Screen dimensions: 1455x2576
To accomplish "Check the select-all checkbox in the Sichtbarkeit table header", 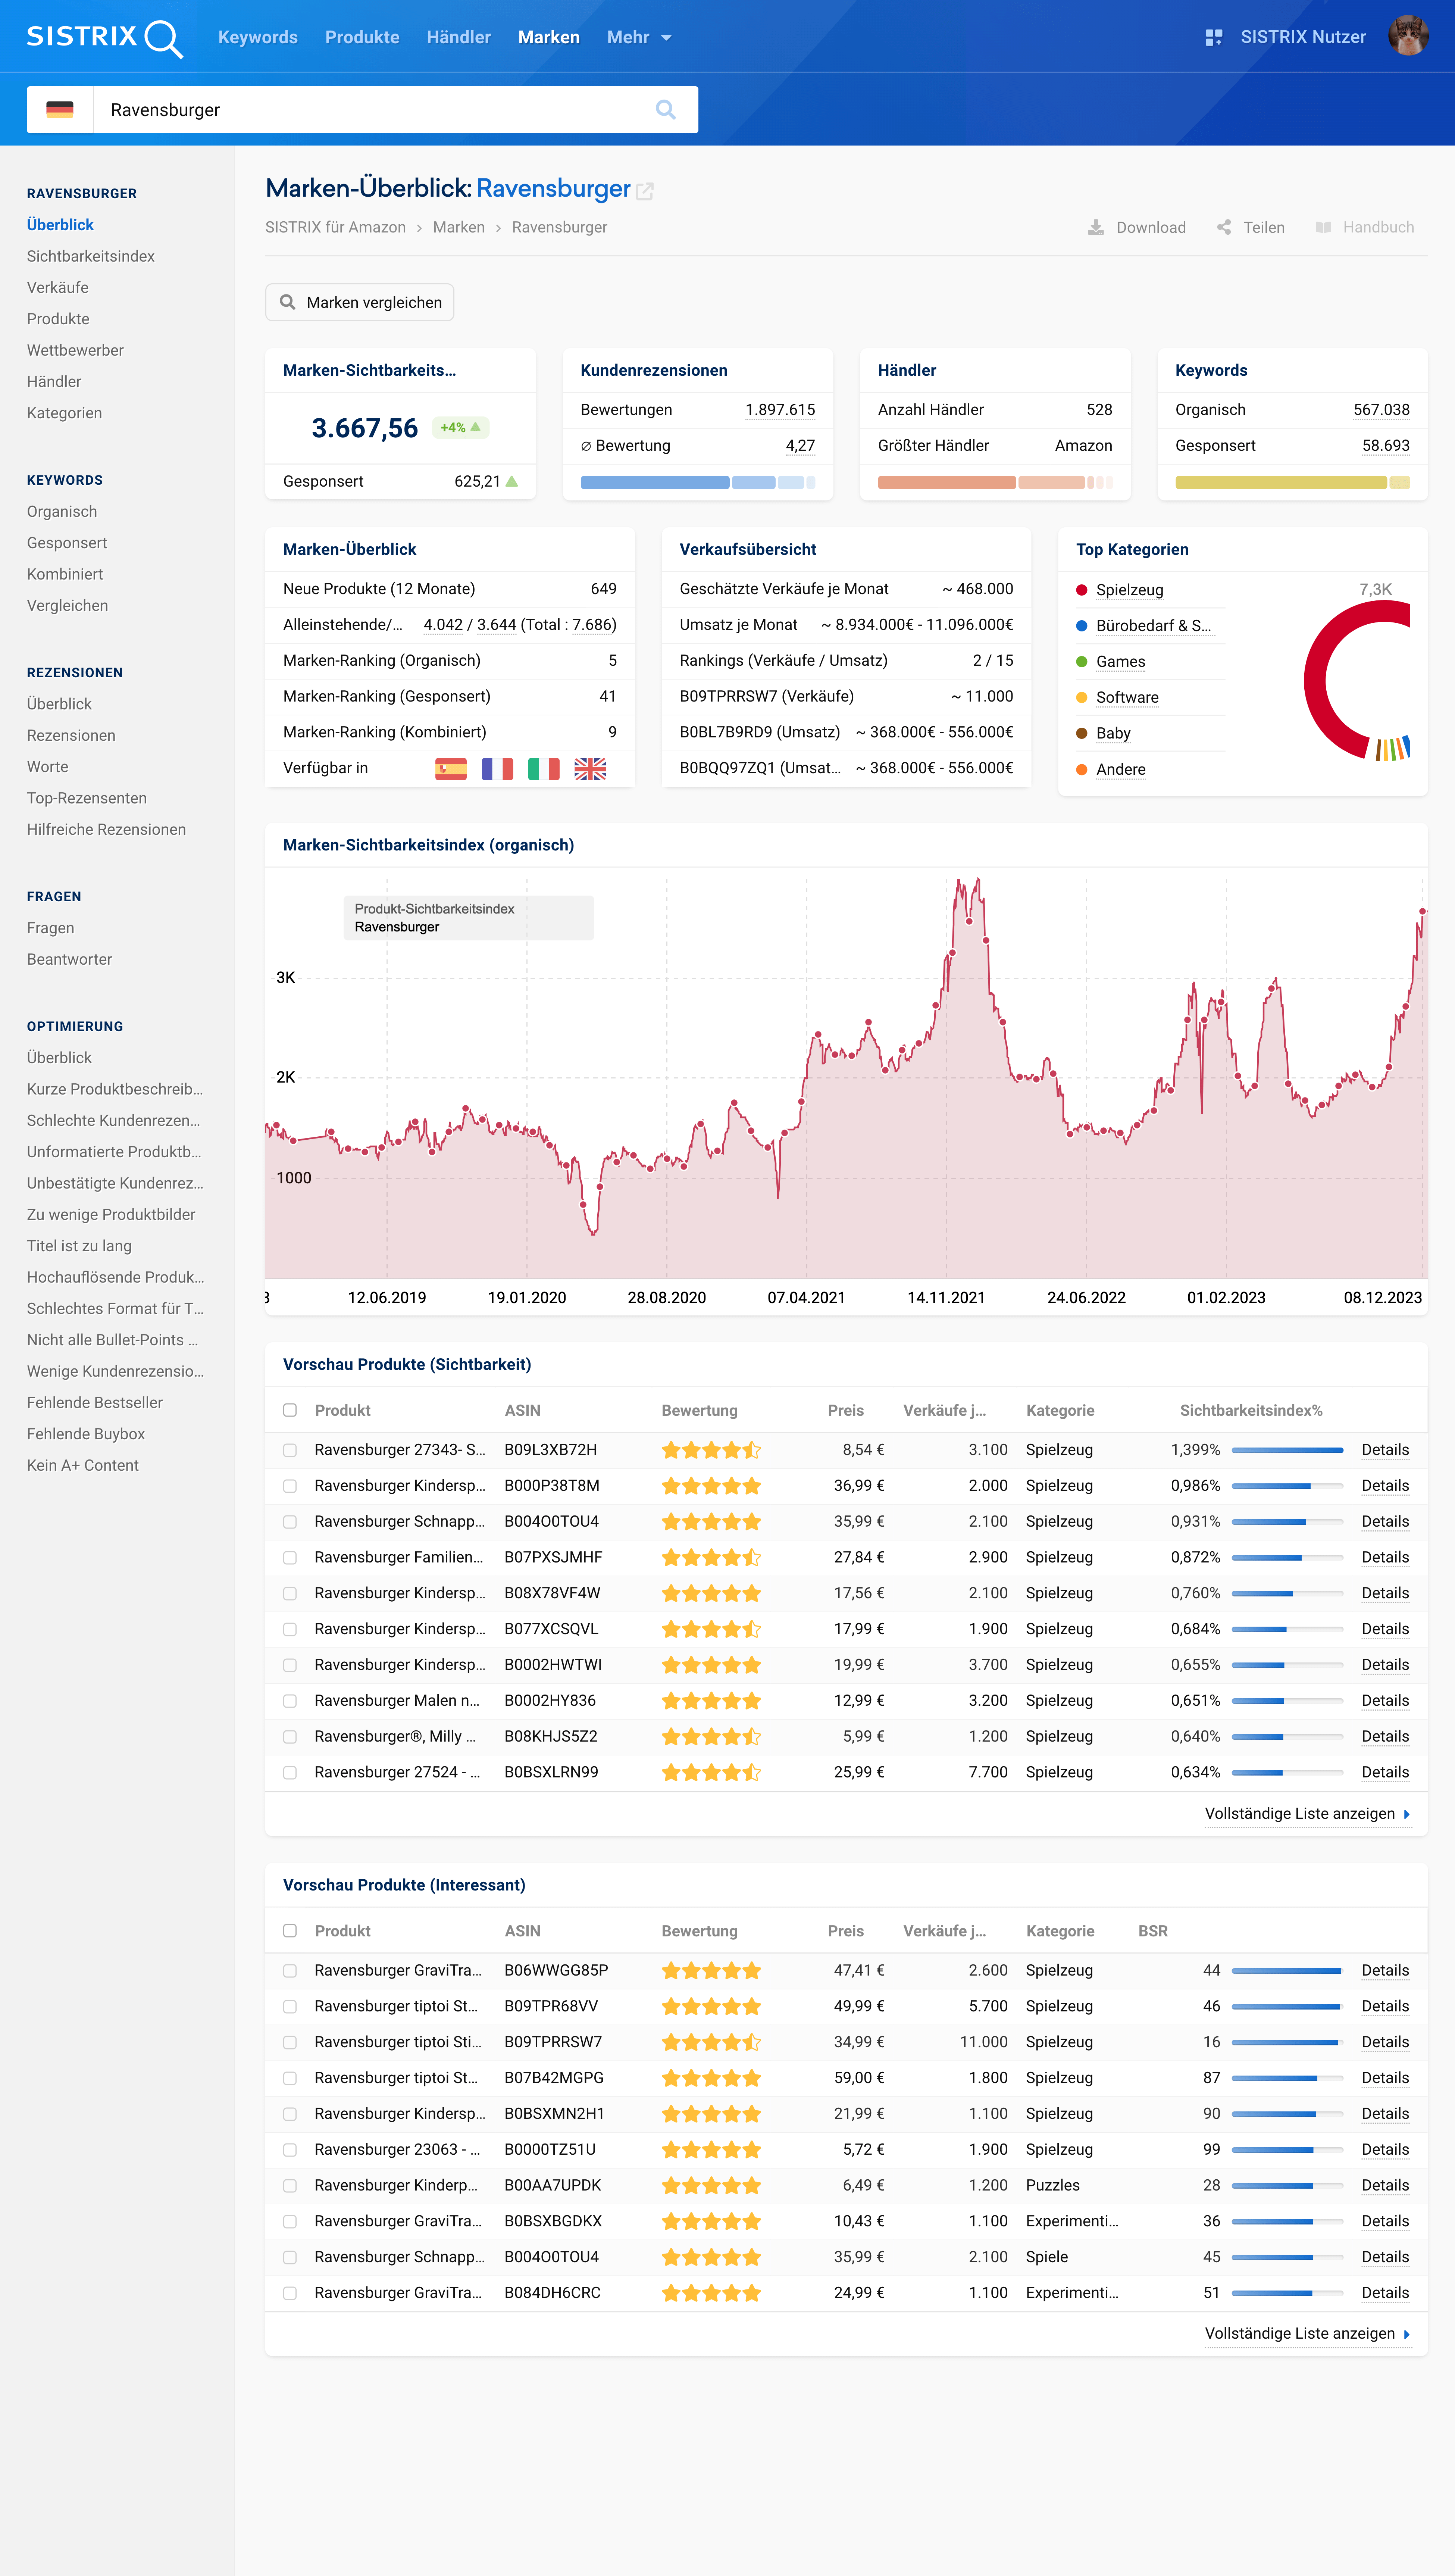I will (290, 1410).
